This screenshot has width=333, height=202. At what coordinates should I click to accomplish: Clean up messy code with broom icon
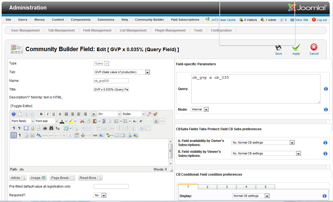pos(155,114)
